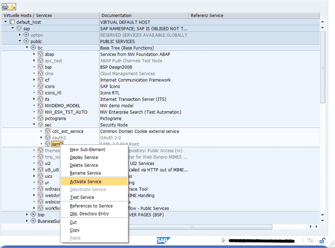The width and height of the screenshot is (335, 248).
Task: Collapse the sap tree node
Action: (x=13, y=28)
